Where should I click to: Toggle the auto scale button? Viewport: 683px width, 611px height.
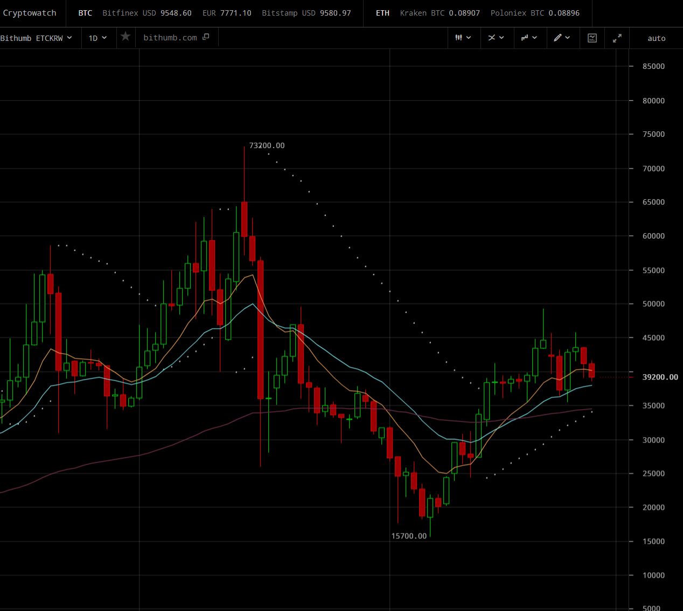tap(657, 38)
